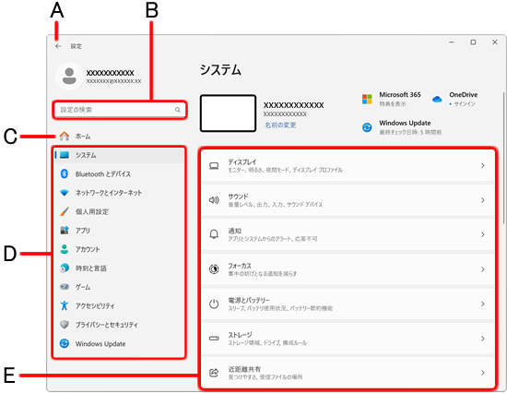Screen dimensions: 507x393
Task: Click the 設定の検索 search field
Action: pyautogui.click(x=119, y=110)
